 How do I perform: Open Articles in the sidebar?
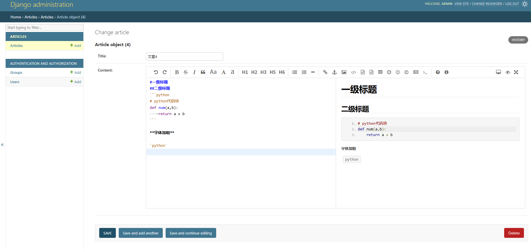click(16, 46)
